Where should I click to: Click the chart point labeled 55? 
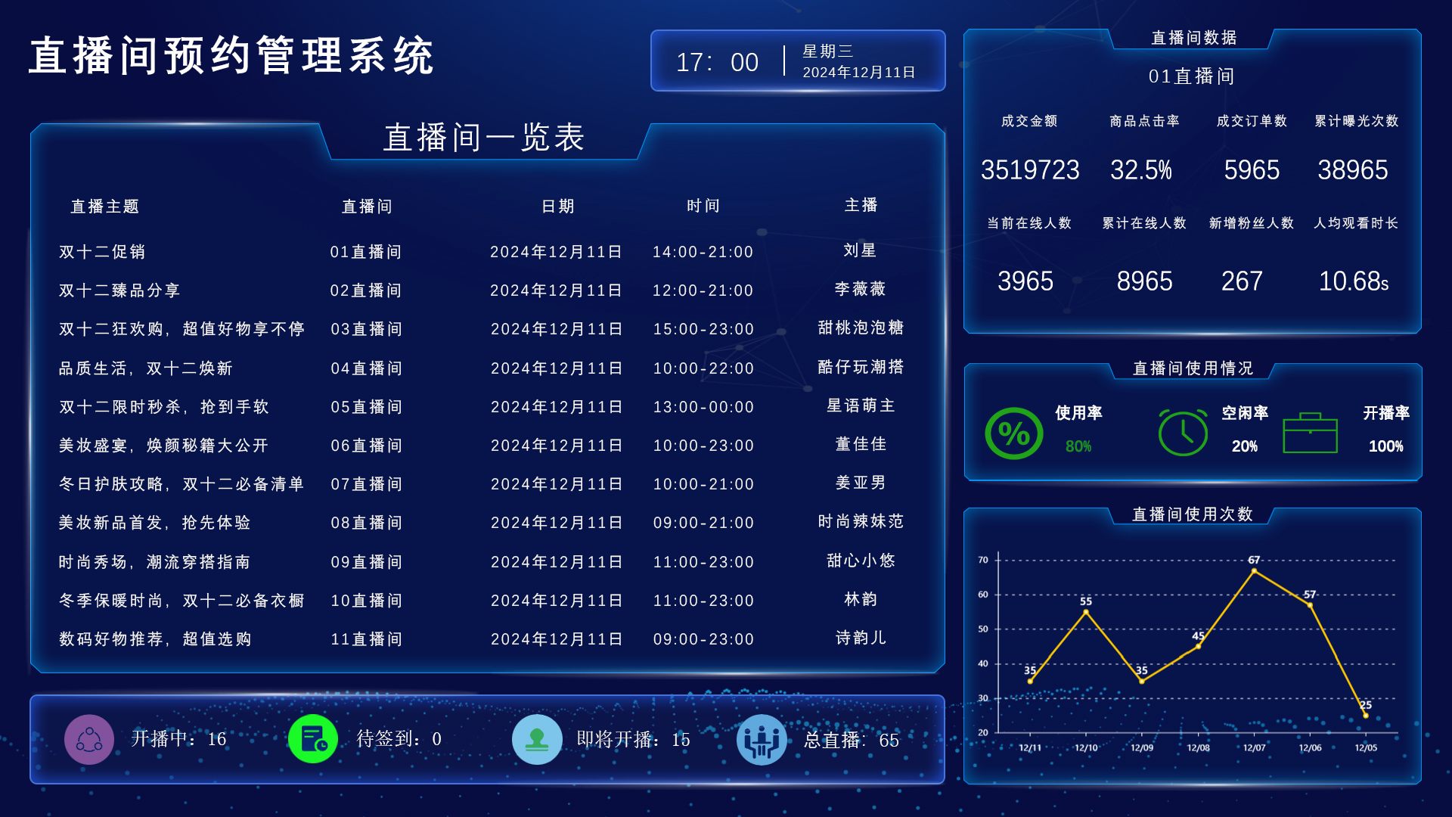tap(1086, 612)
